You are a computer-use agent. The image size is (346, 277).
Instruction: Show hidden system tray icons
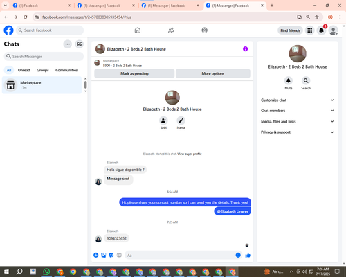click(x=291, y=271)
